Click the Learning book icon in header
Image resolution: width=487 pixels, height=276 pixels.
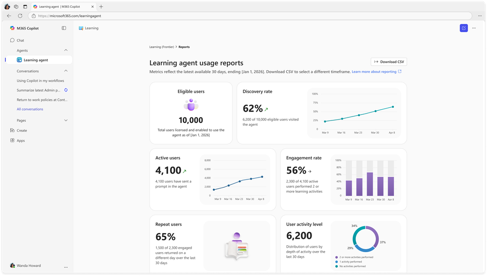pyautogui.click(x=81, y=28)
